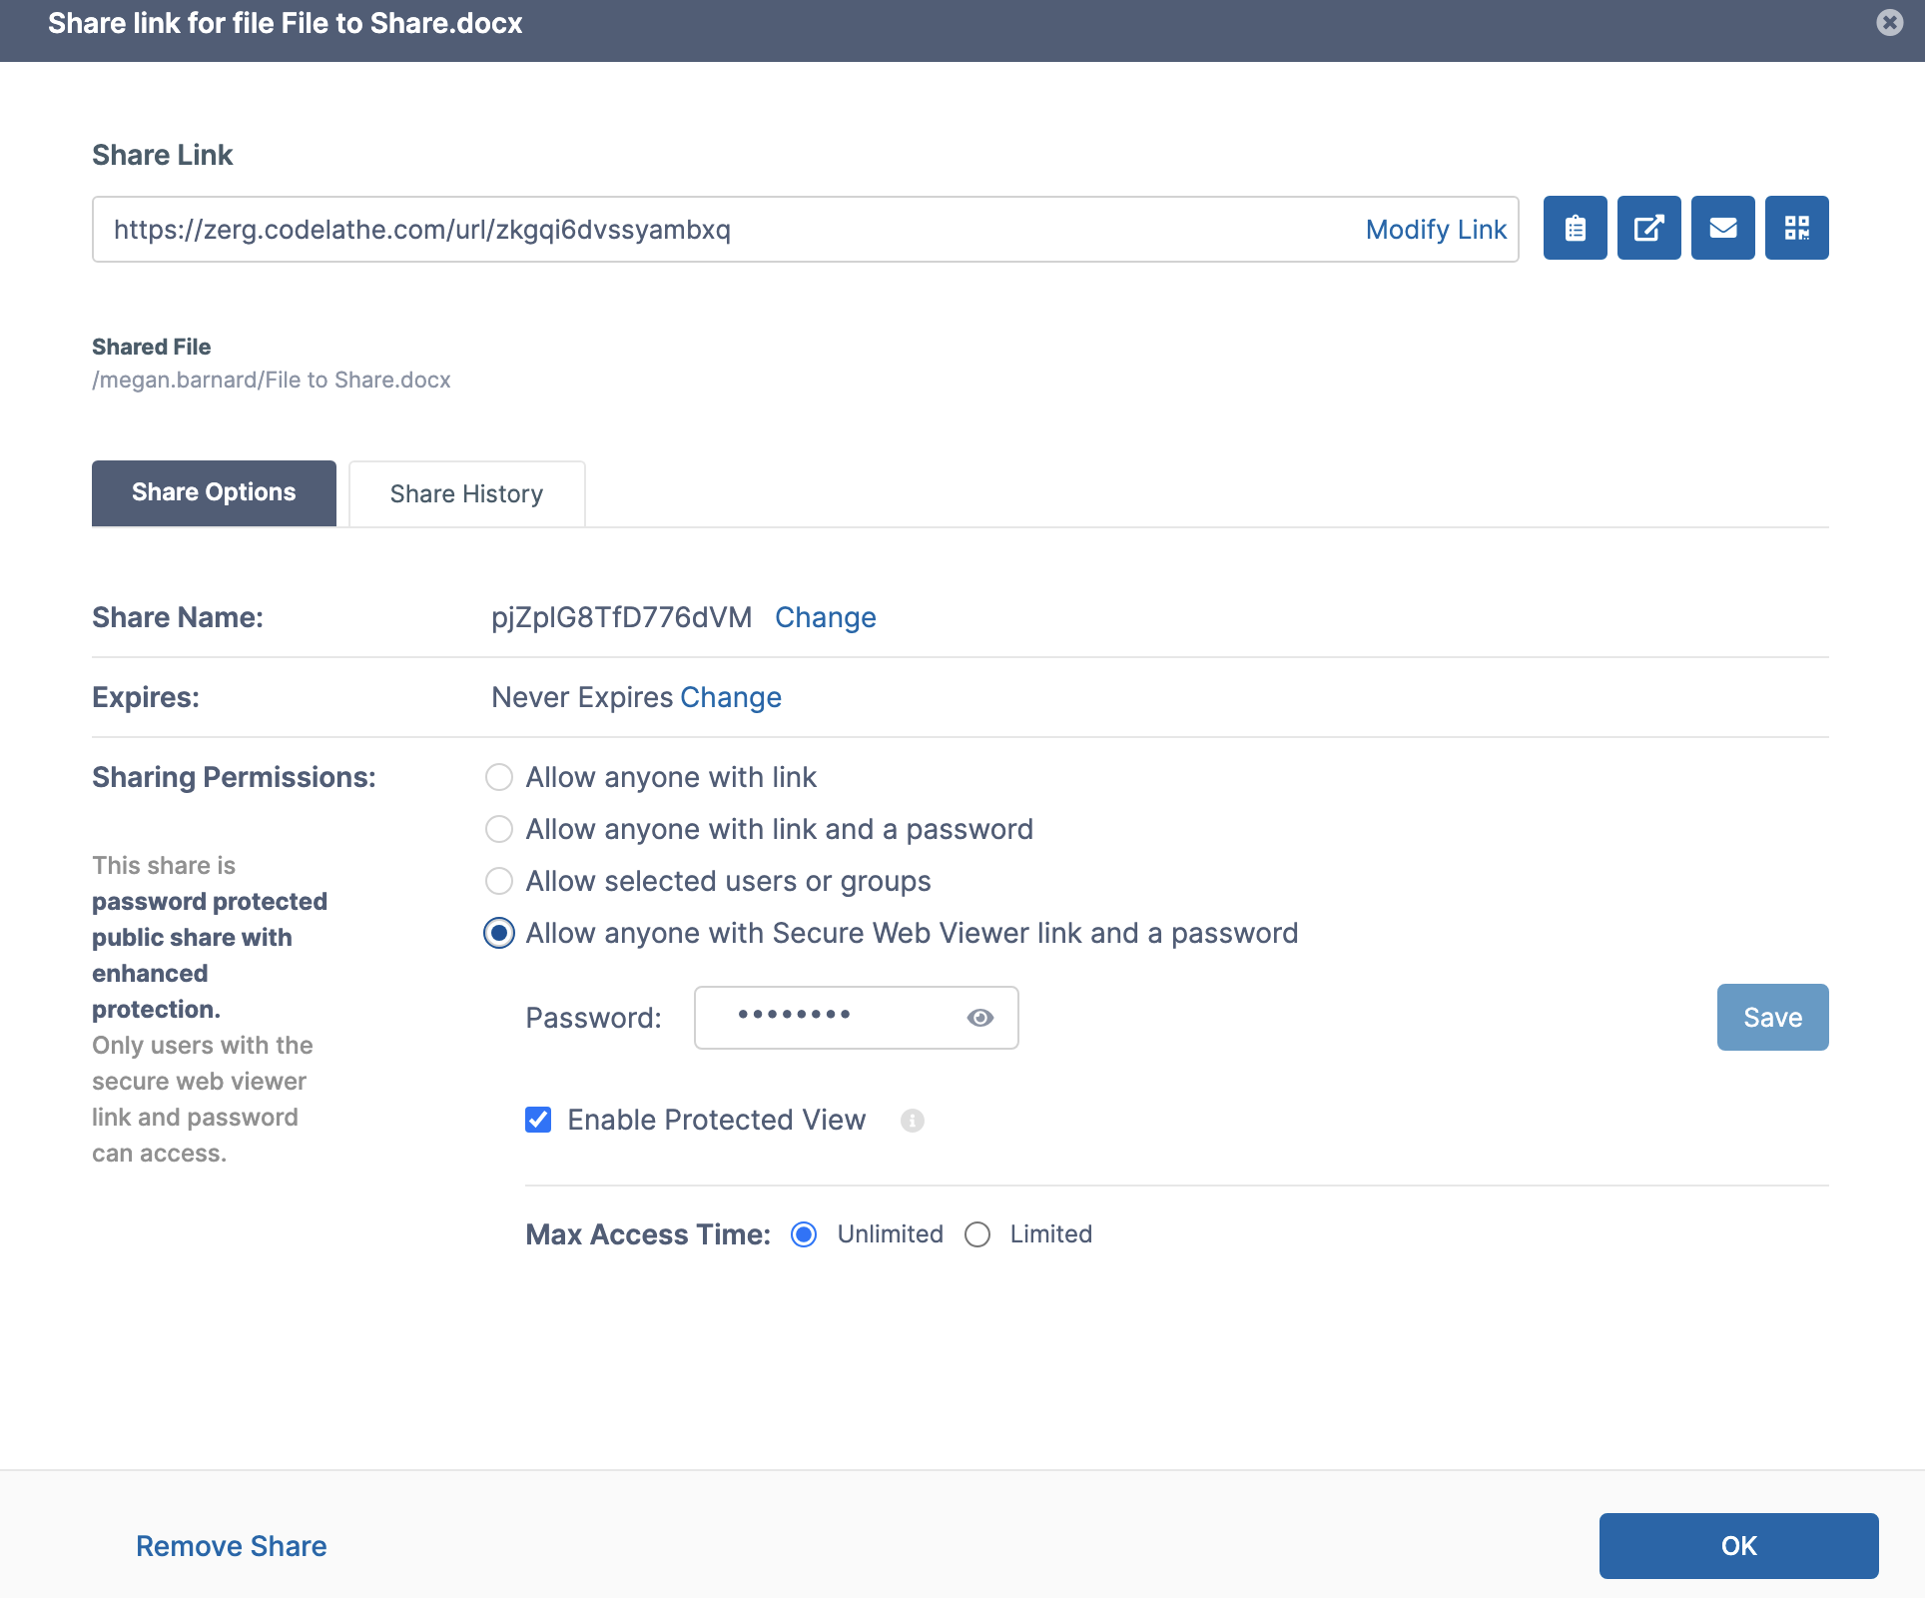Set Max Access Time to Unlimited

click(x=804, y=1234)
